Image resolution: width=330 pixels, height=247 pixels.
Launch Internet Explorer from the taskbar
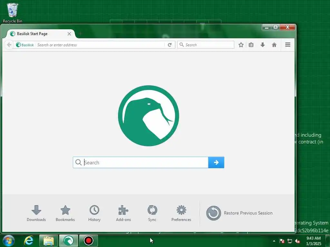point(29,241)
